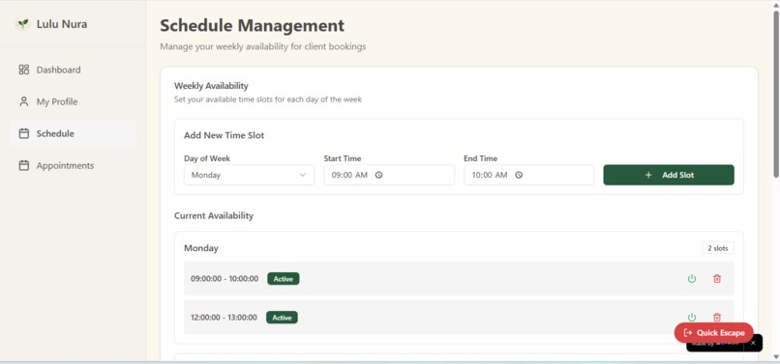Delete the Monday 09:00:00 - 10:00:00 slot
The image size is (780, 364).
point(717,279)
